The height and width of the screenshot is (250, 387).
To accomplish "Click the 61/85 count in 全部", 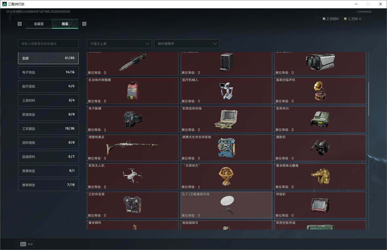I will coord(70,58).
